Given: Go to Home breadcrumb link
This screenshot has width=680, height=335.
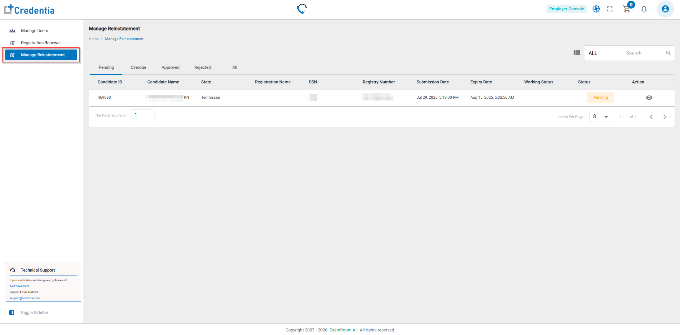Looking at the screenshot, I should (x=94, y=39).
